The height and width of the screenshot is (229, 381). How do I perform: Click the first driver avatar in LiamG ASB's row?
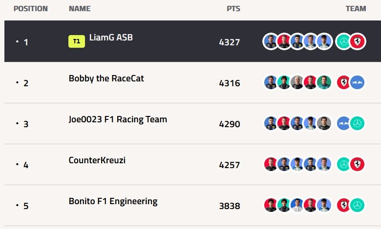[x=270, y=41]
